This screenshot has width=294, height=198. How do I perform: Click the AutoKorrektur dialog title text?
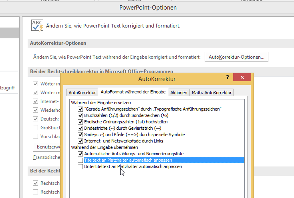[157, 79]
